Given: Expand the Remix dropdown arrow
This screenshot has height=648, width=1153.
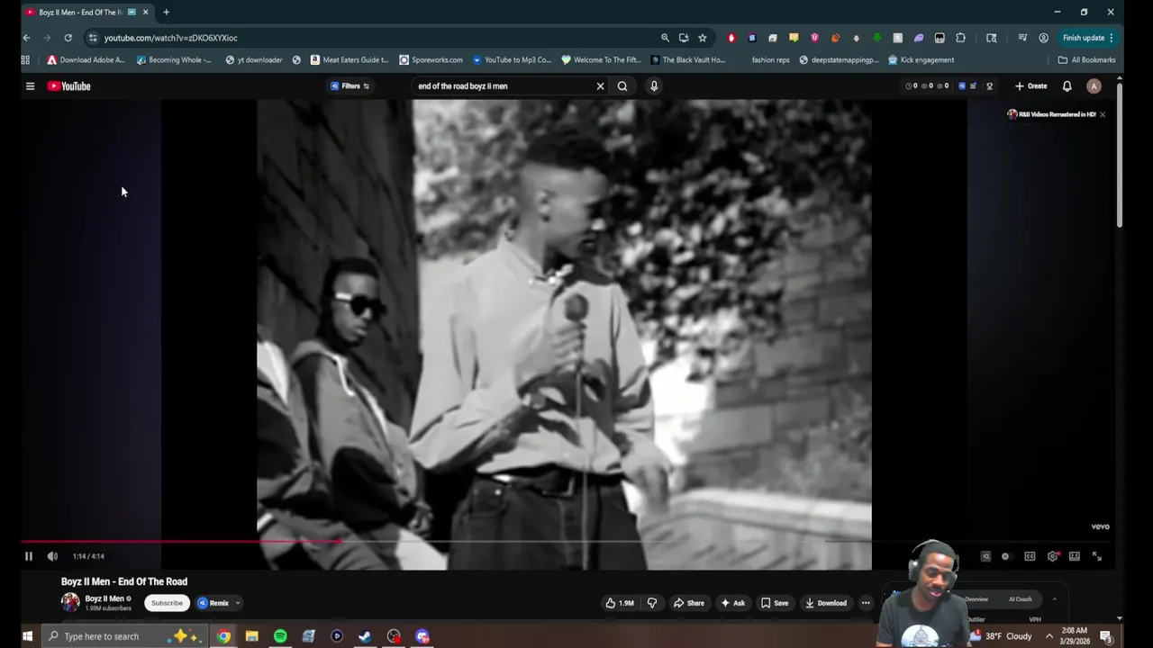Looking at the screenshot, I should tap(238, 603).
